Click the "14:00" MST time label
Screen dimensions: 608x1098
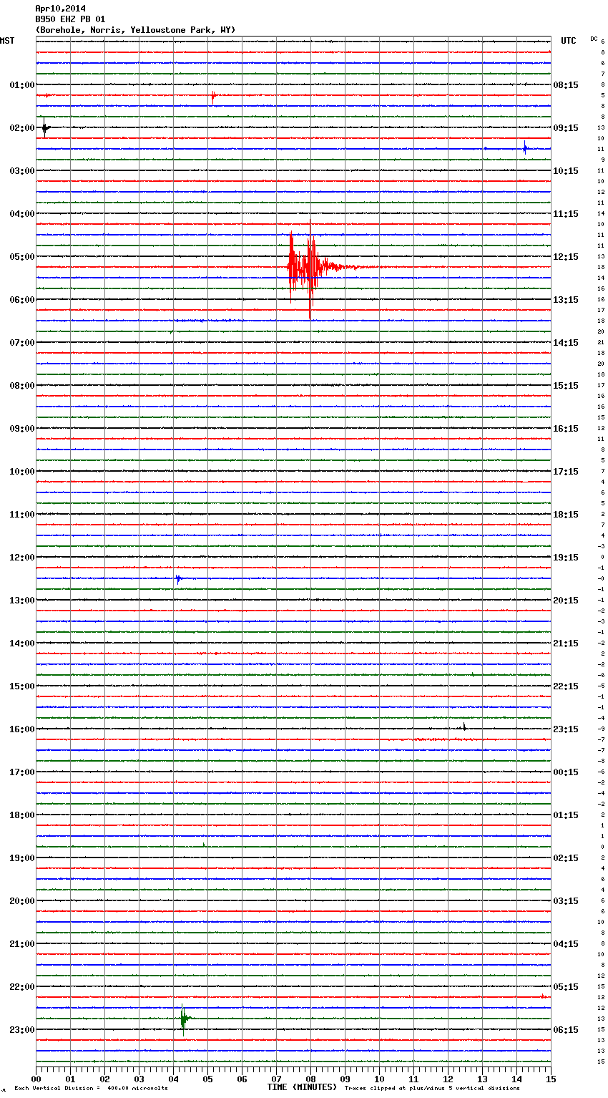(22, 643)
